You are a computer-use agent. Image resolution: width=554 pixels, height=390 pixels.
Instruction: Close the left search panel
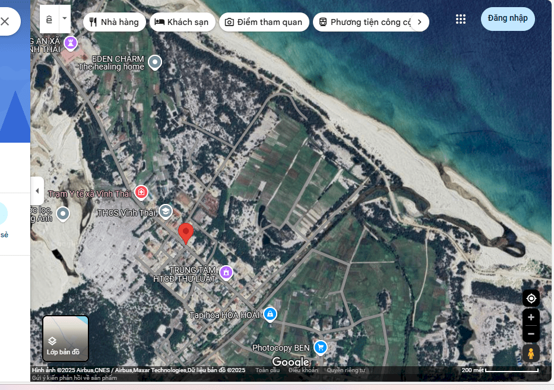tap(5, 22)
